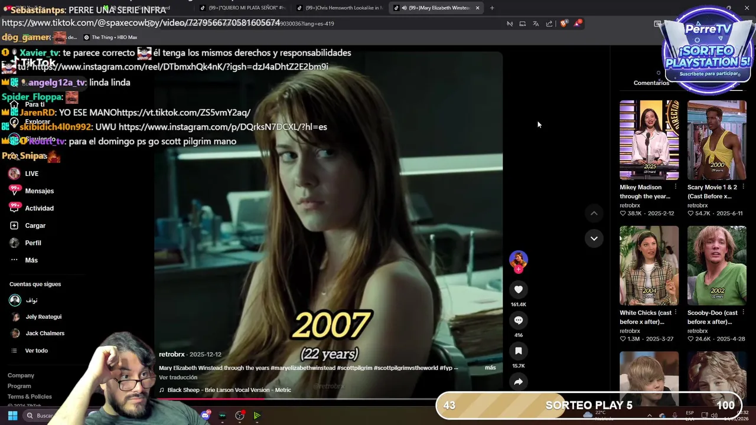Open Scooby-Doo cast video thumbnail
The width and height of the screenshot is (756, 425).
click(717, 266)
